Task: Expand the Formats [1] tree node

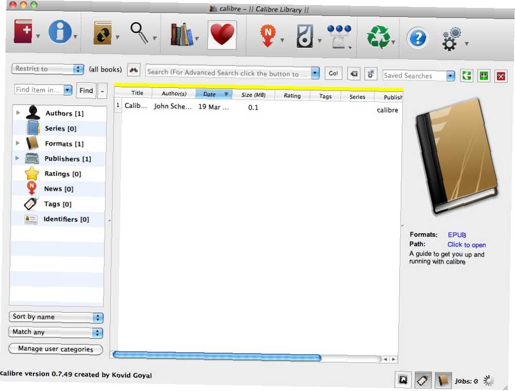Action: [18, 143]
